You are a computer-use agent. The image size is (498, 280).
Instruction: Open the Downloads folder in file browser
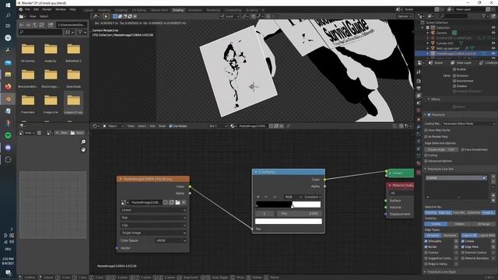click(73, 79)
